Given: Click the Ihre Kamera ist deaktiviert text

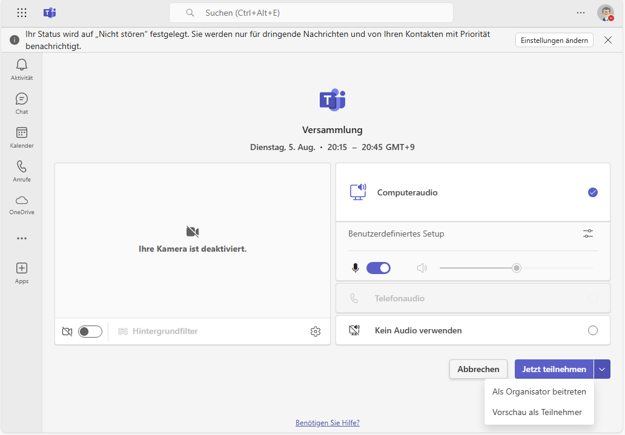Looking at the screenshot, I should pyautogui.click(x=193, y=249).
